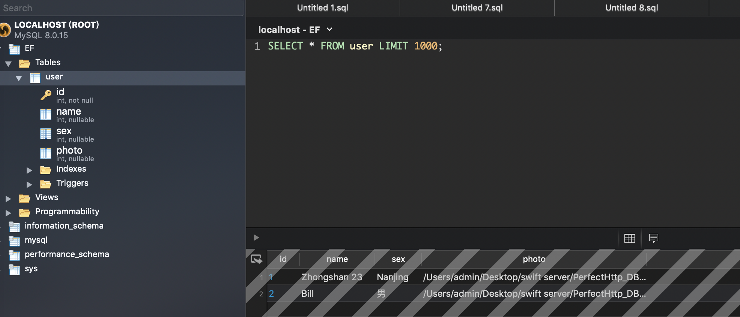Screen dimensions: 740x317
Task: Click the name column header in results
Action: [337, 259]
